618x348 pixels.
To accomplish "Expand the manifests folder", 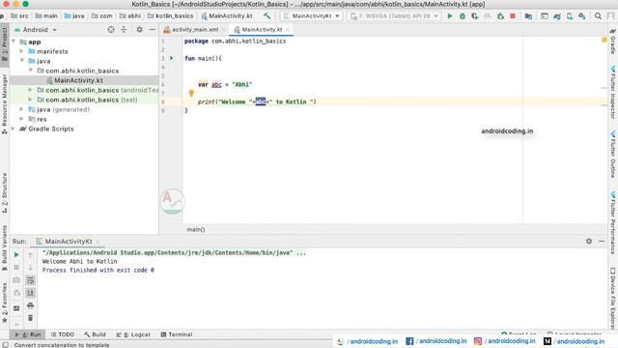I will pyautogui.click(x=21, y=51).
